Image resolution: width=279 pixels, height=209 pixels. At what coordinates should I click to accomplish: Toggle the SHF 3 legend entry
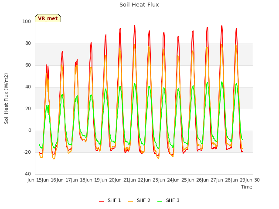[x=168, y=200]
